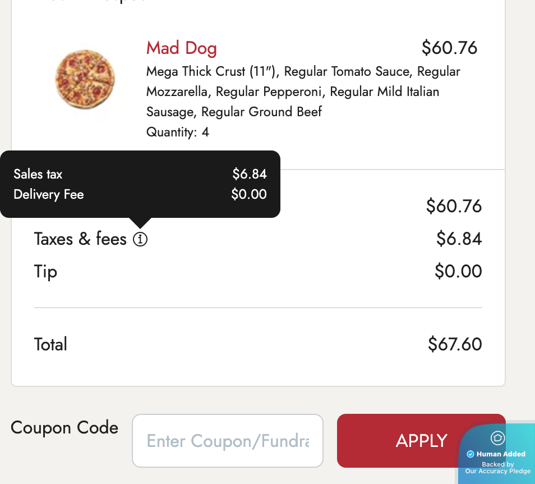Click the Human Added badge house icon
This screenshot has height=484, width=535.
(x=497, y=438)
